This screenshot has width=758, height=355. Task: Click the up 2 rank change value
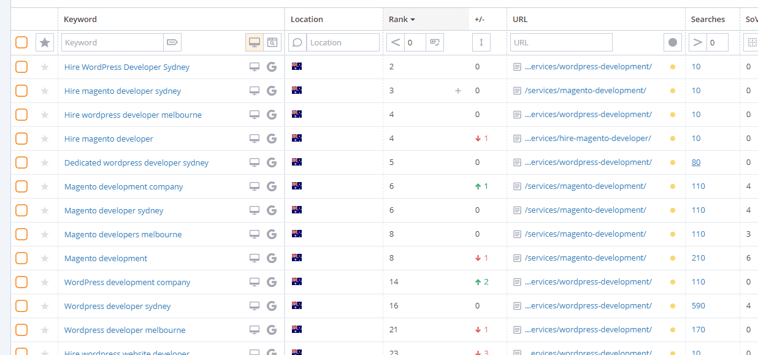coord(481,282)
